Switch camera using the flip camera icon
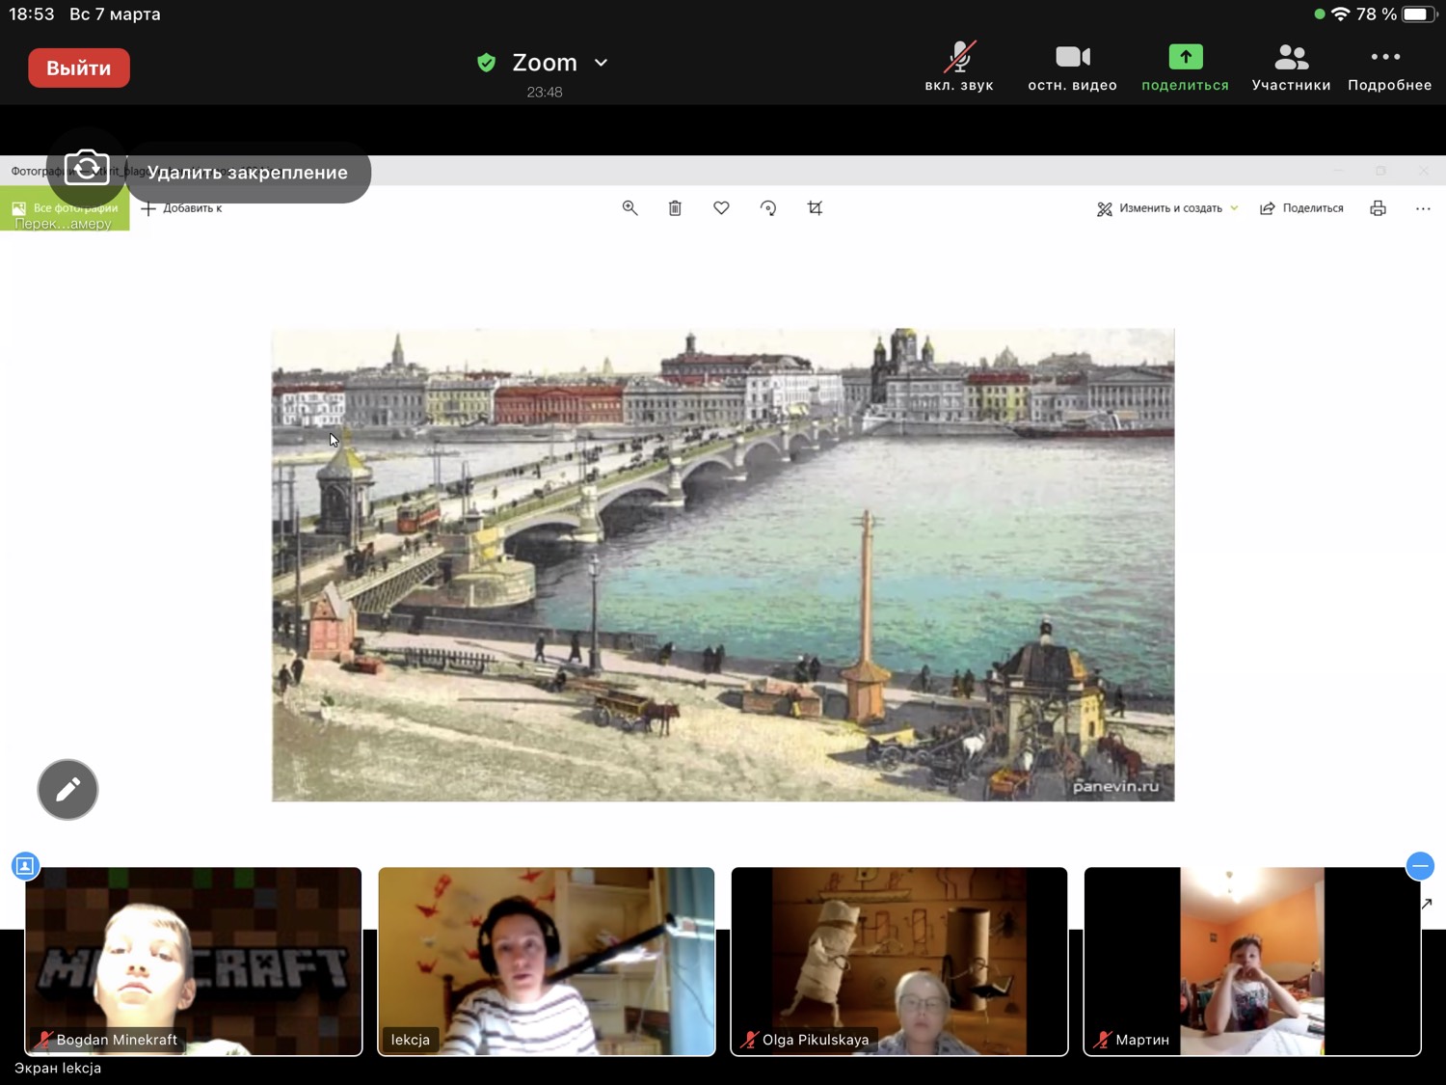 87,169
